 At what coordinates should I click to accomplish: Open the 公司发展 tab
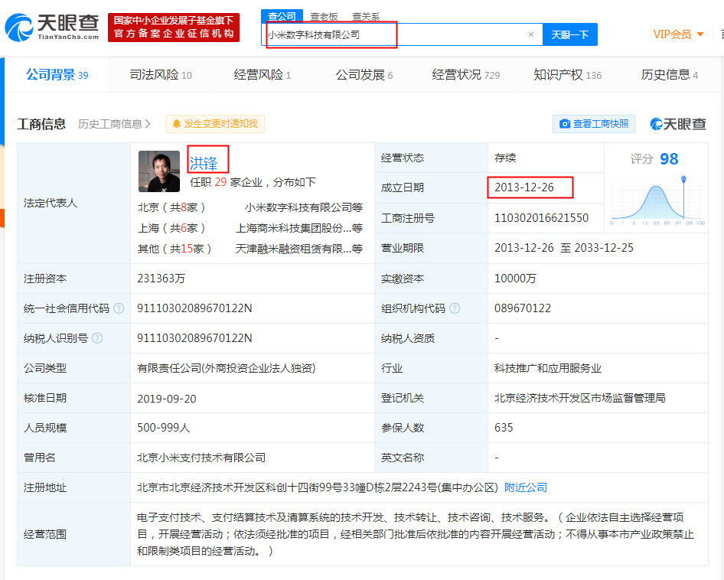click(364, 74)
